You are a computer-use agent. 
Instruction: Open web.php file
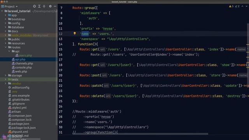coord(21,72)
